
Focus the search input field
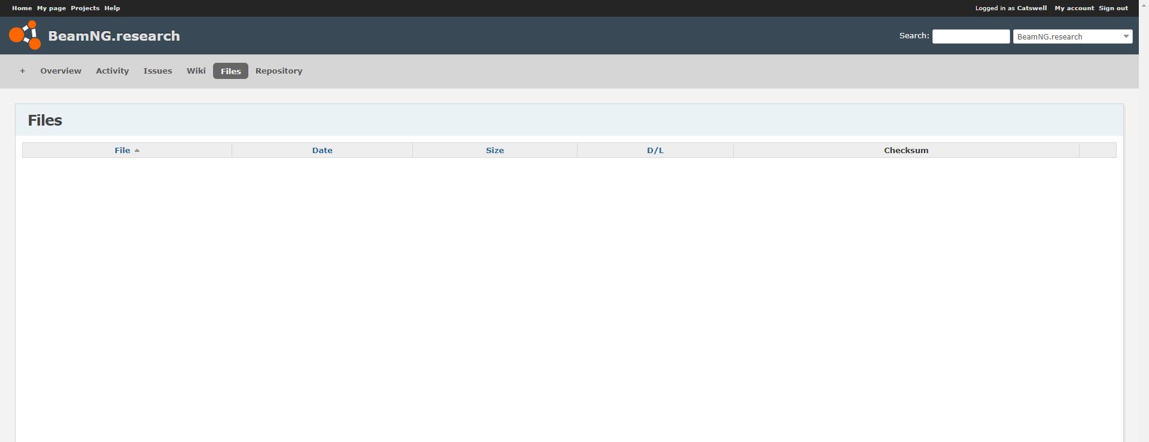tap(971, 36)
